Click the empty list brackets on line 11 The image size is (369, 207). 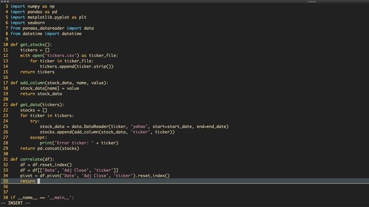tap(47, 50)
